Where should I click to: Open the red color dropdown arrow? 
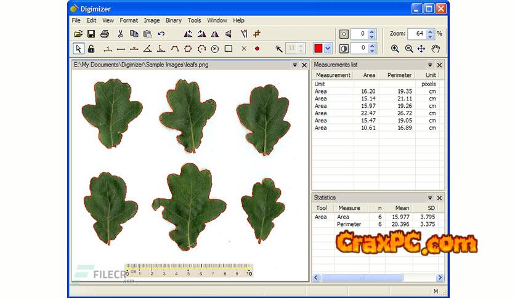[x=328, y=49]
